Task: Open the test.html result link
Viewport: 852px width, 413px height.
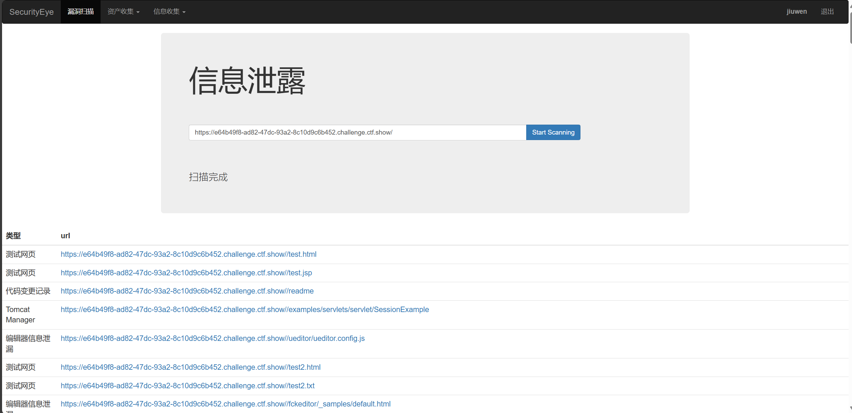Action: click(x=188, y=254)
